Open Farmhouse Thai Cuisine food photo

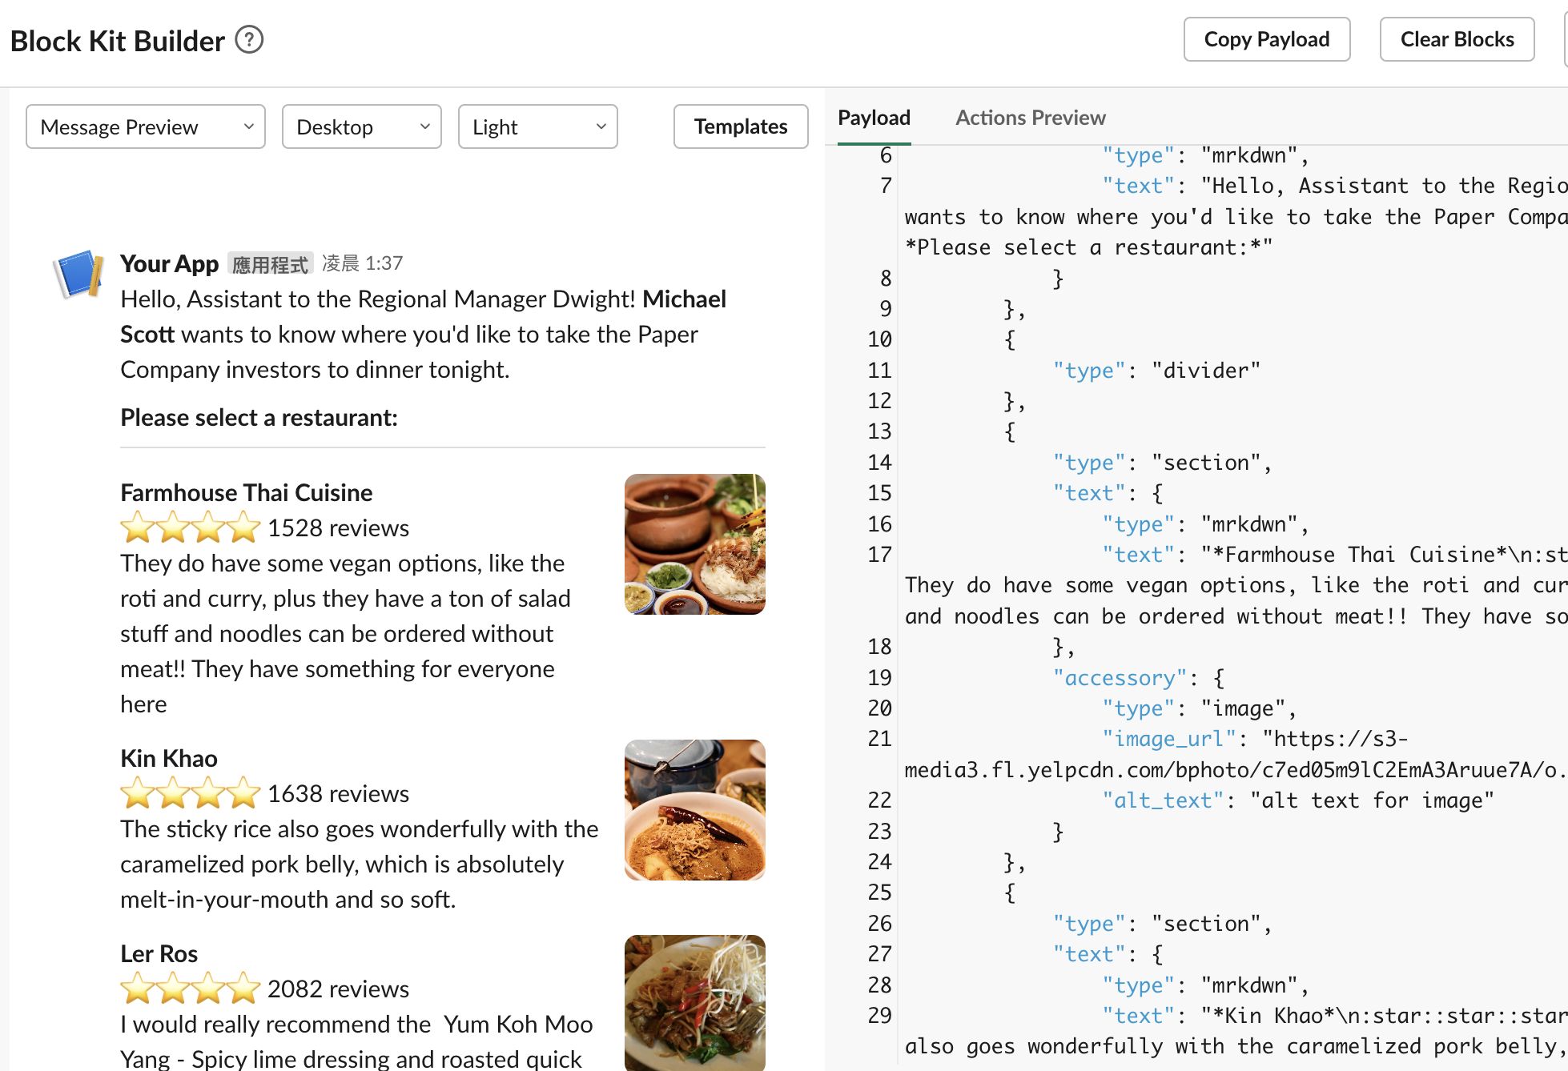[x=694, y=544]
